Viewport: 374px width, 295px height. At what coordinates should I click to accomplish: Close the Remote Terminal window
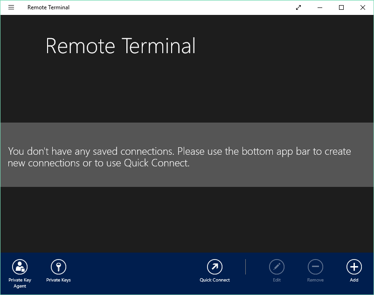363,7
